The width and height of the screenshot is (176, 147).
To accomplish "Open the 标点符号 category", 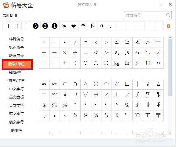I will click(16, 48).
